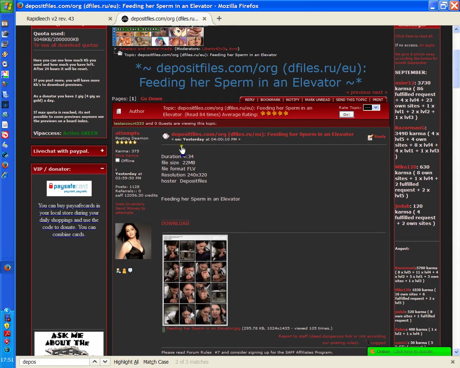Click the page vertical scrollbar thumb
This screenshot has height=368, width=460.
pyautogui.click(x=456, y=68)
